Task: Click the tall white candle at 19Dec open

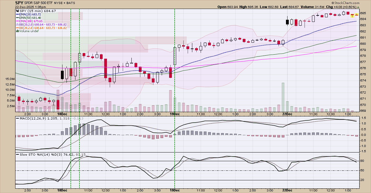Action: pyautogui.click(x=175, y=56)
